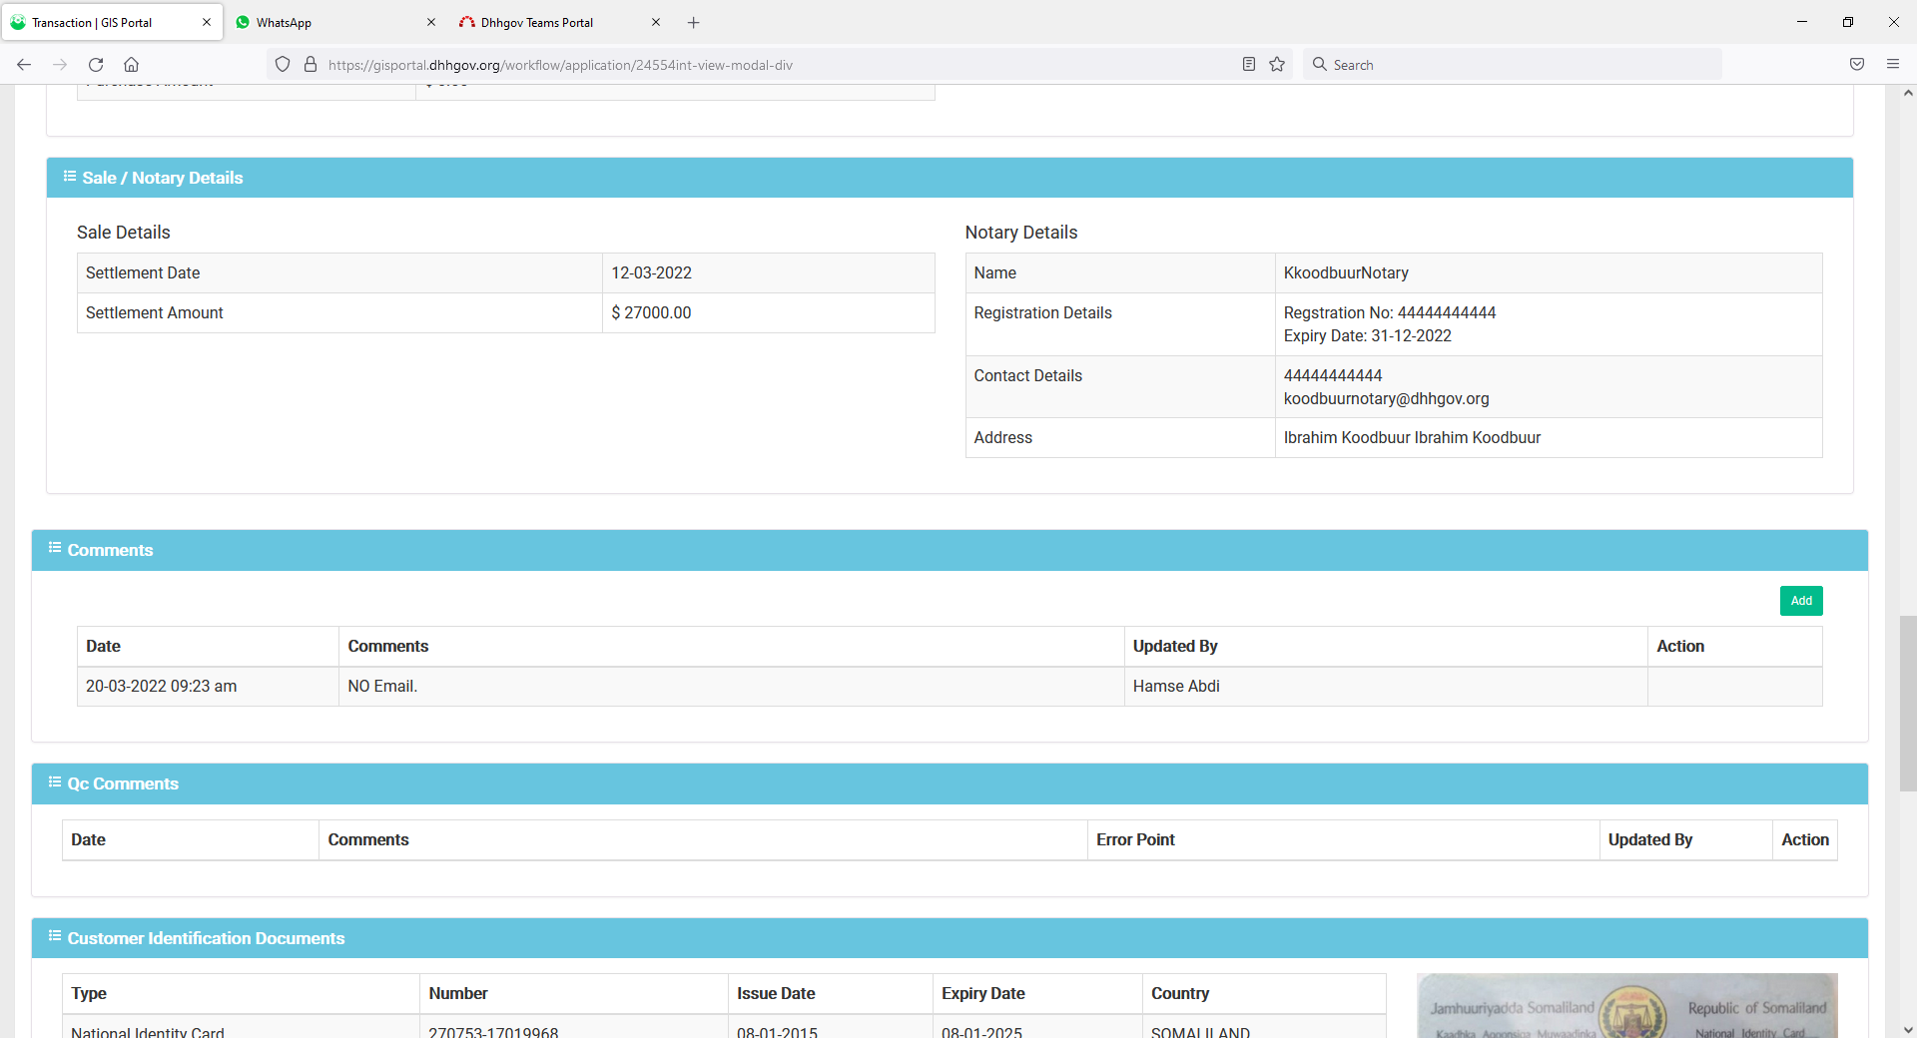The image size is (1917, 1038).
Task: Select the settlement date 12-03-2022
Action: tap(651, 272)
